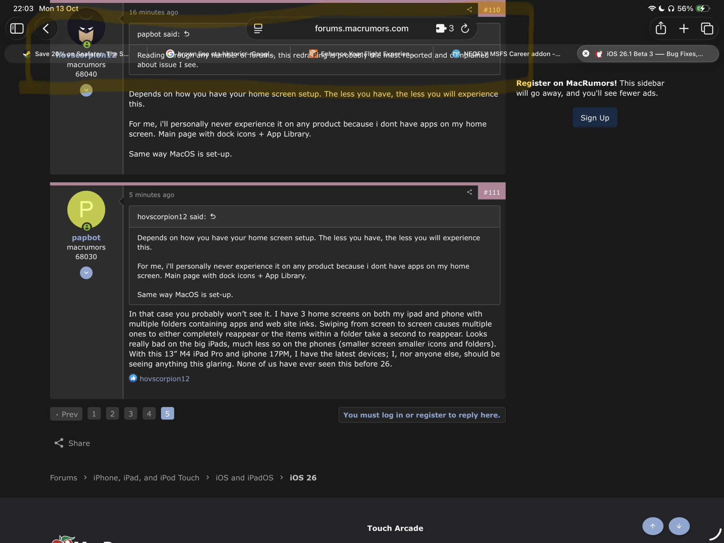Reload the page with refresh icon
Screen dimensions: 724x543
pyautogui.click(x=465, y=29)
